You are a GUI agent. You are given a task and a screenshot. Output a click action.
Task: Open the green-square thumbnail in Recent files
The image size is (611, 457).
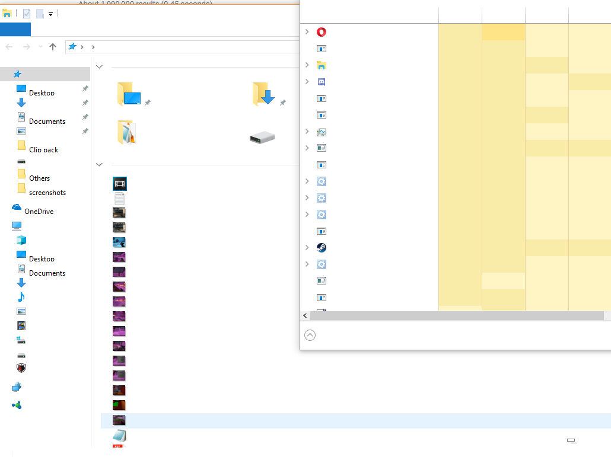pyautogui.click(x=119, y=405)
